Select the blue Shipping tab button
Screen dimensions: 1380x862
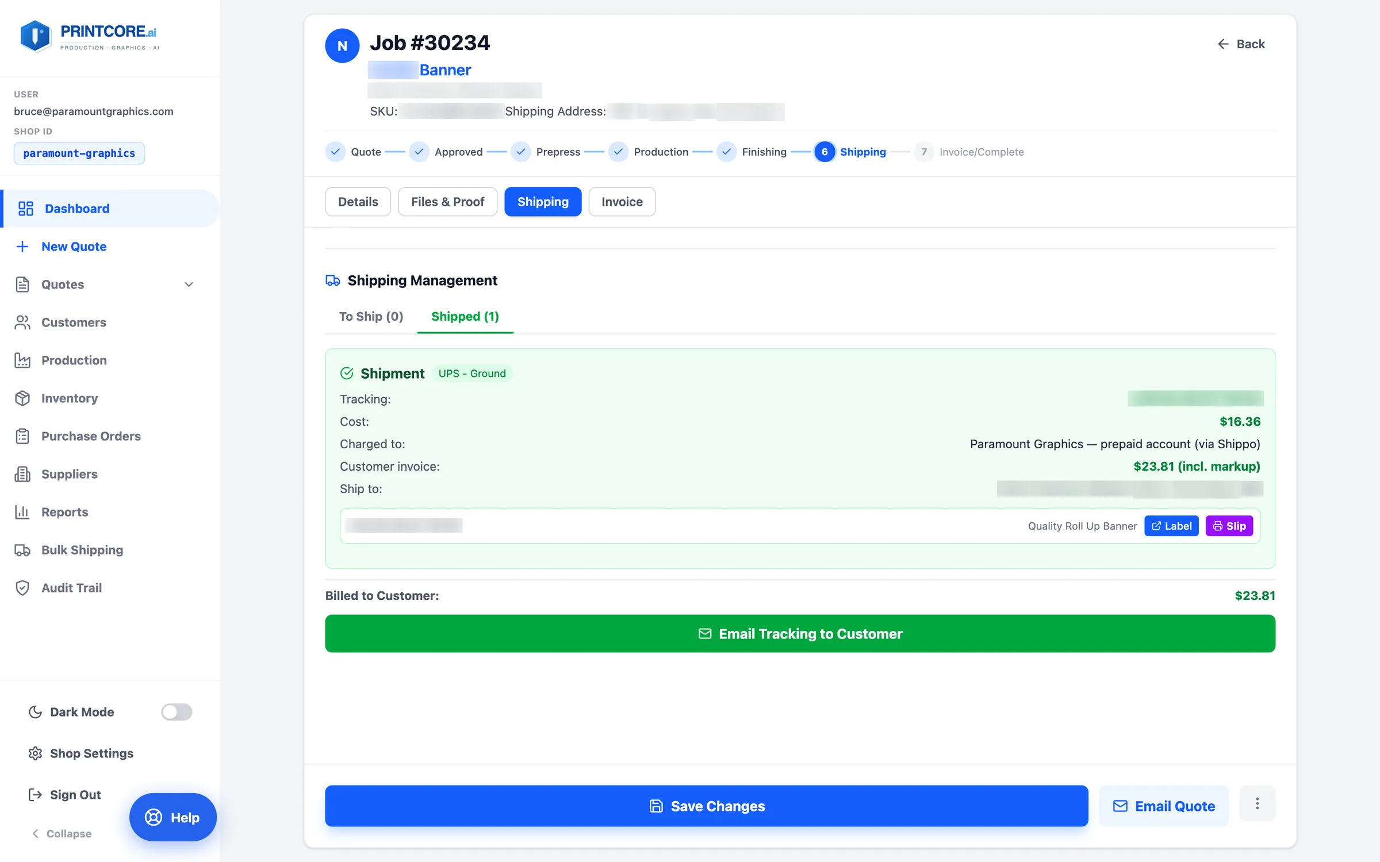click(543, 202)
